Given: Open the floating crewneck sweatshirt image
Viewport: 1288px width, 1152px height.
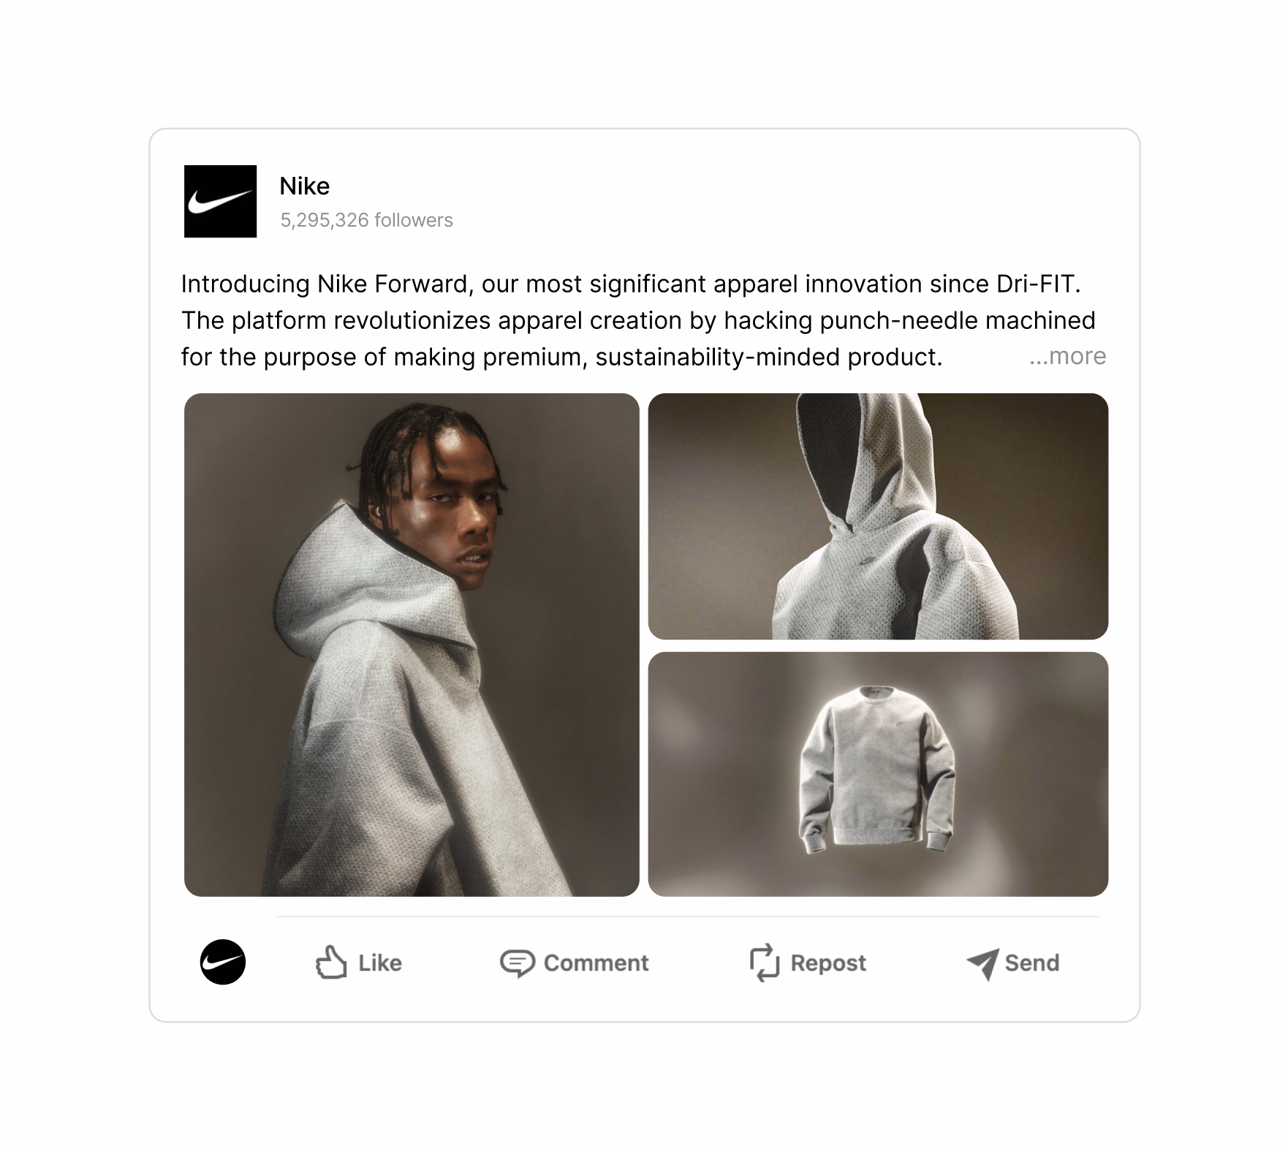Looking at the screenshot, I should point(878,774).
